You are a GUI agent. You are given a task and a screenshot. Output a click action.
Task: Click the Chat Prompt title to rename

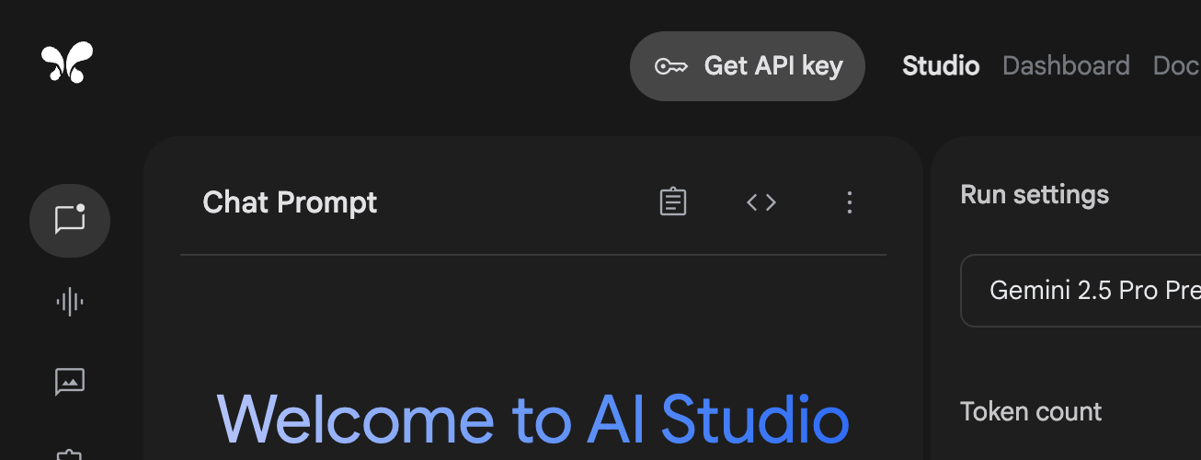click(x=290, y=202)
